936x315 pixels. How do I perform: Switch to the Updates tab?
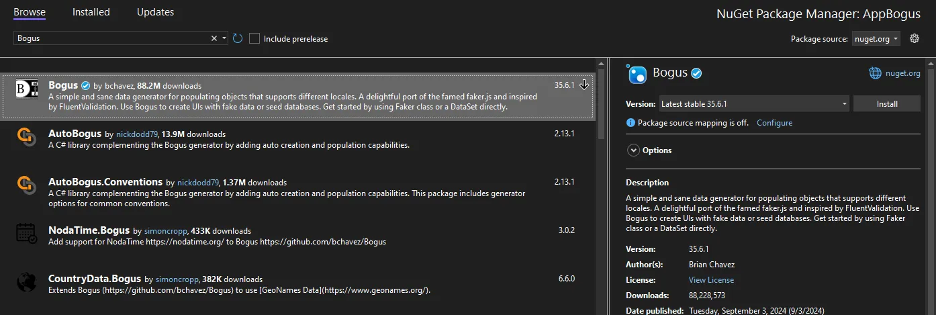click(x=155, y=12)
